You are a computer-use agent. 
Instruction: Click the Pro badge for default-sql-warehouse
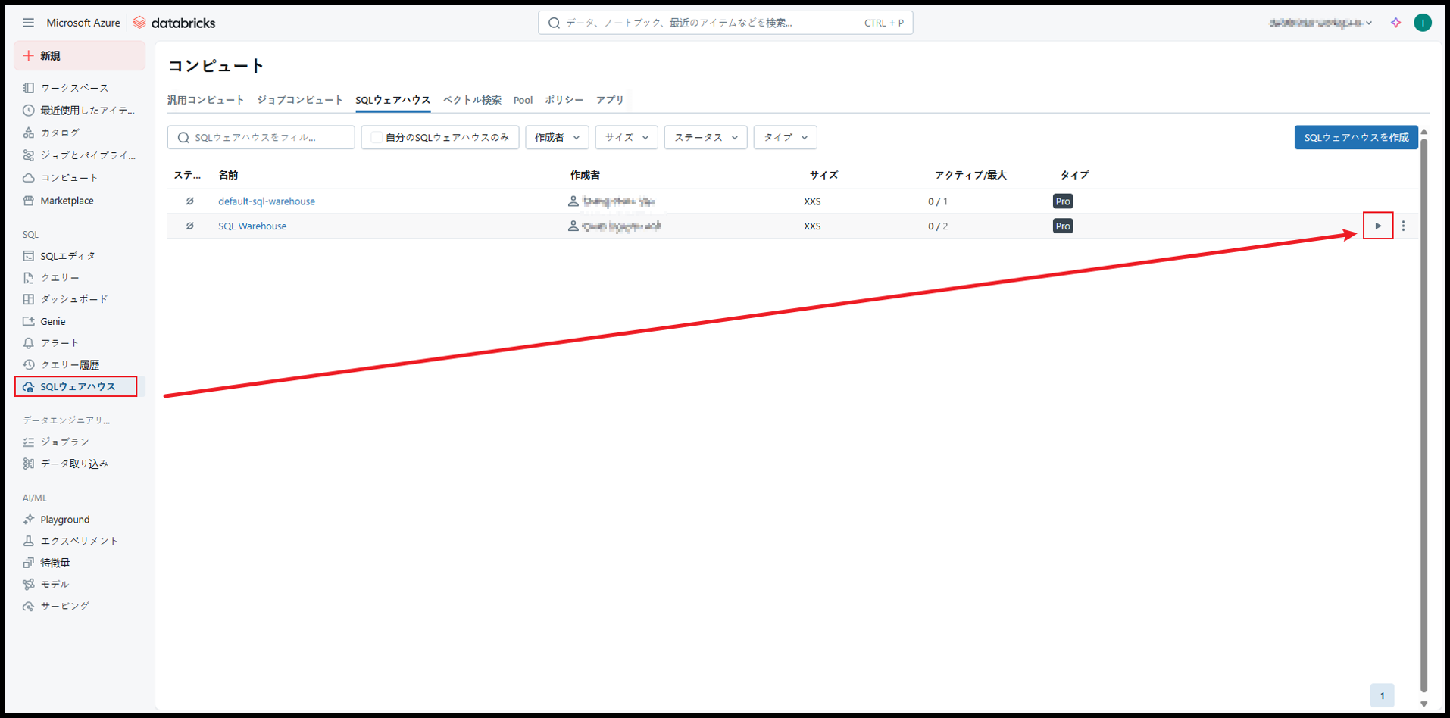click(1063, 201)
